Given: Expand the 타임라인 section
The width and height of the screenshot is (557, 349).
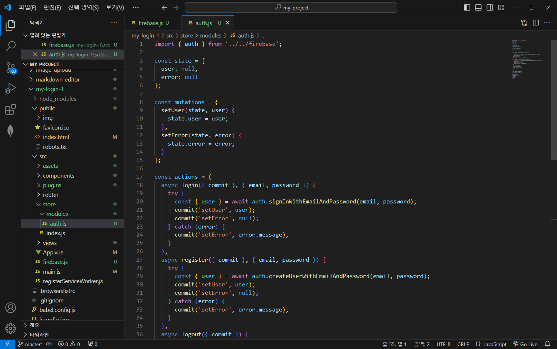Looking at the screenshot, I should (x=72, y=335).
